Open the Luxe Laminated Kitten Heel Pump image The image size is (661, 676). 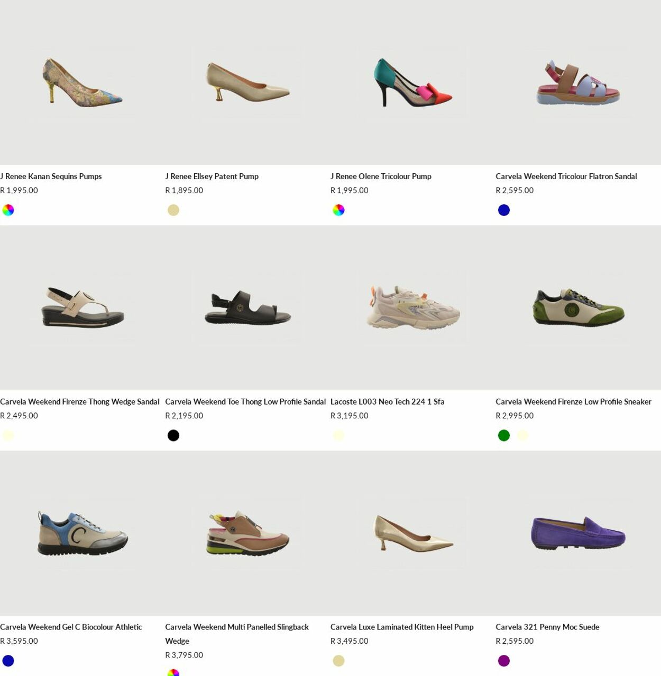[413, 533]
